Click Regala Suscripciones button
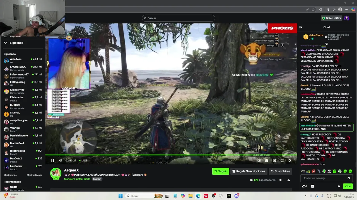The image size is (357, 200). click(x=249, y=171)
